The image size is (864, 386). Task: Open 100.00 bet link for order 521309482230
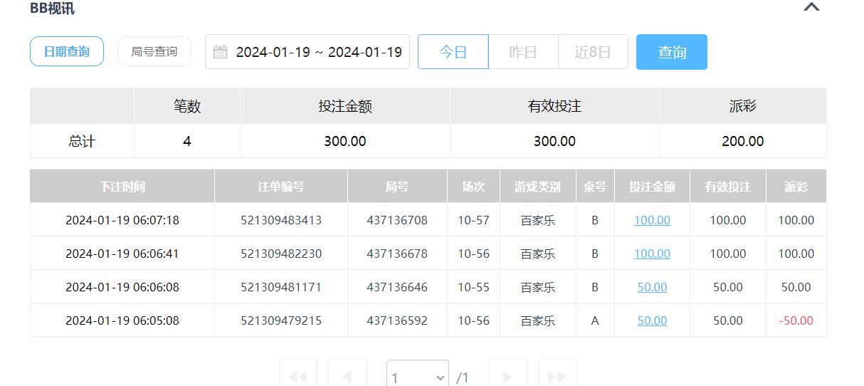click(x=652, y=254)
